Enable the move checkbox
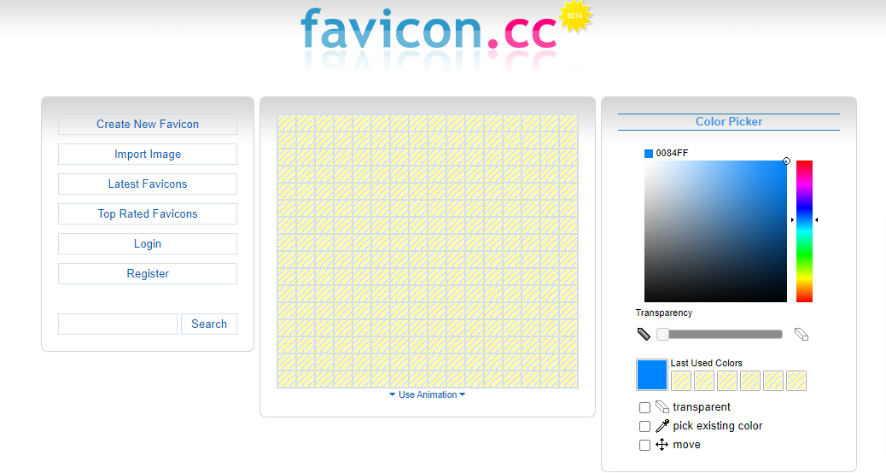This screenshot has height=473, width=886. (644, 446)
